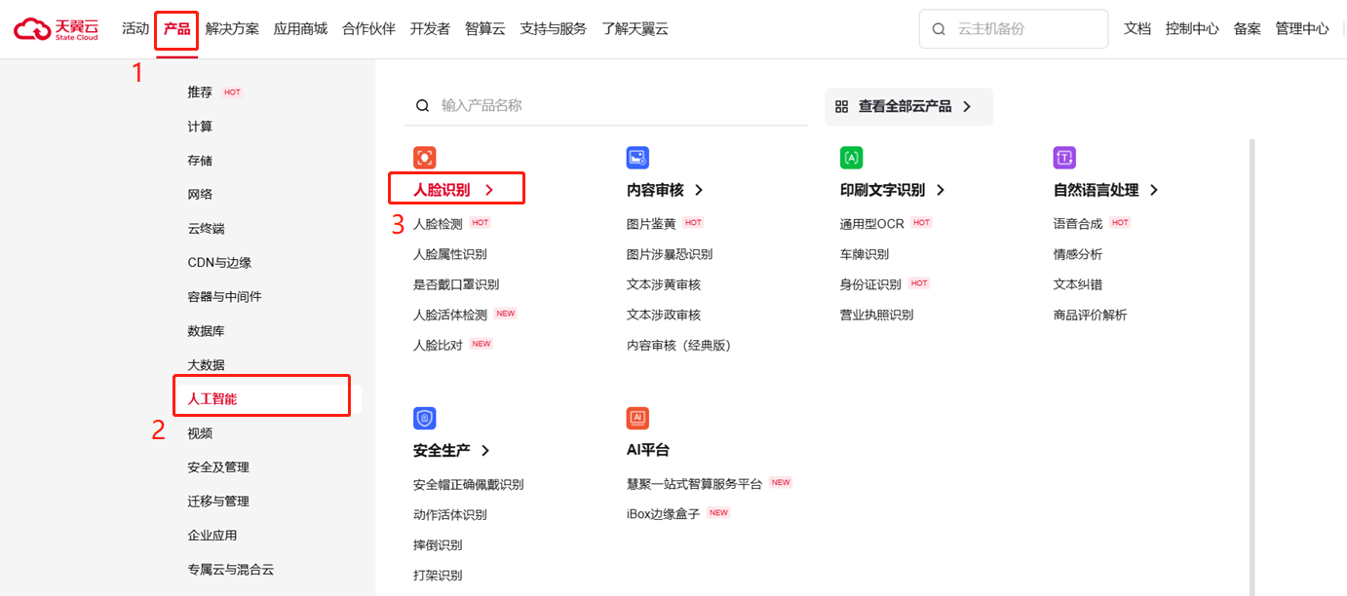The width and height of the screenshot is (1347, 596).
Task: Click the 人脸识别 category icon
Action: [424, 158]
